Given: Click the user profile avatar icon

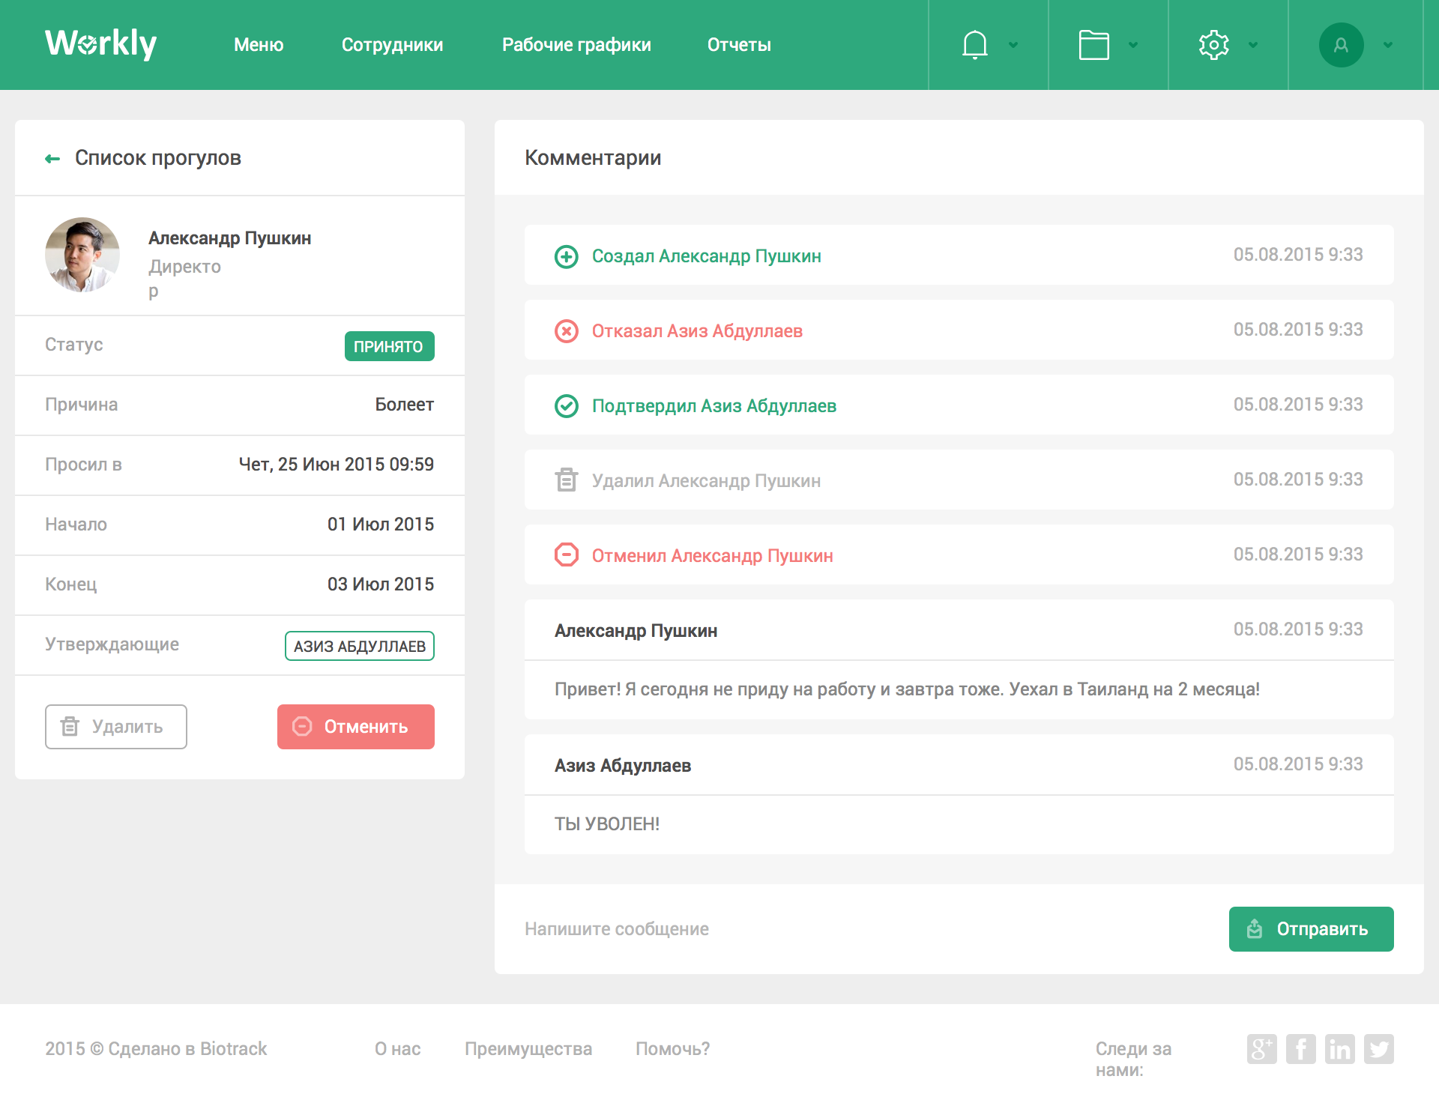Looking at the screenshot, I should 1341,44.
